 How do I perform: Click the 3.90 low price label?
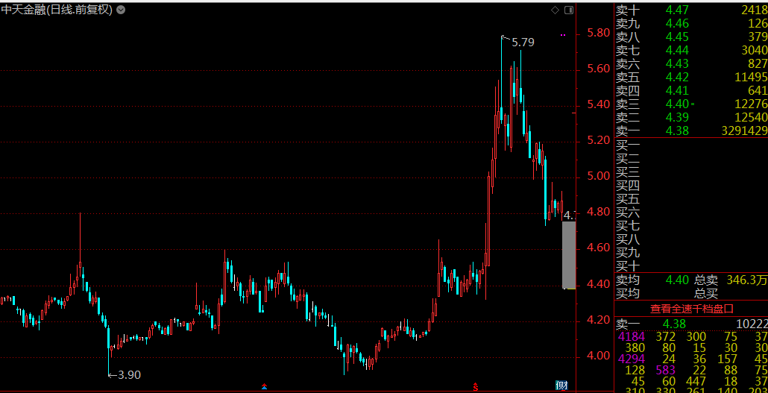pyautogui.click(x=128, y=374)
